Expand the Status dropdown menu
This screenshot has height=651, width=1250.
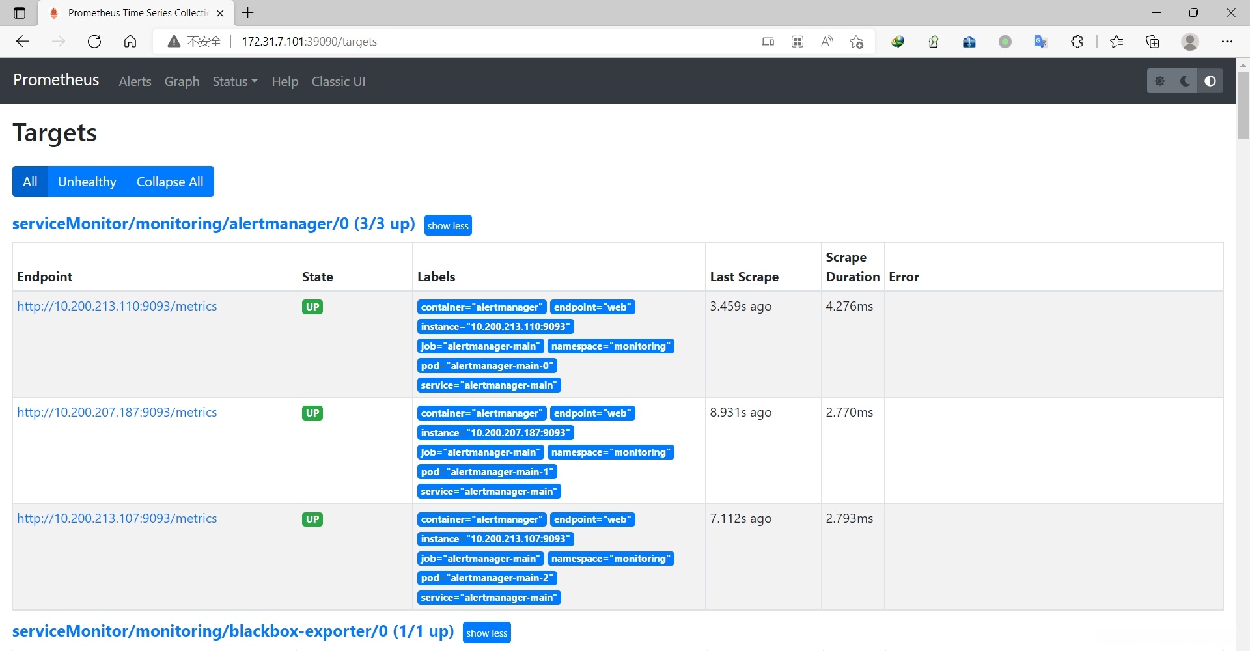click(235, 81)
